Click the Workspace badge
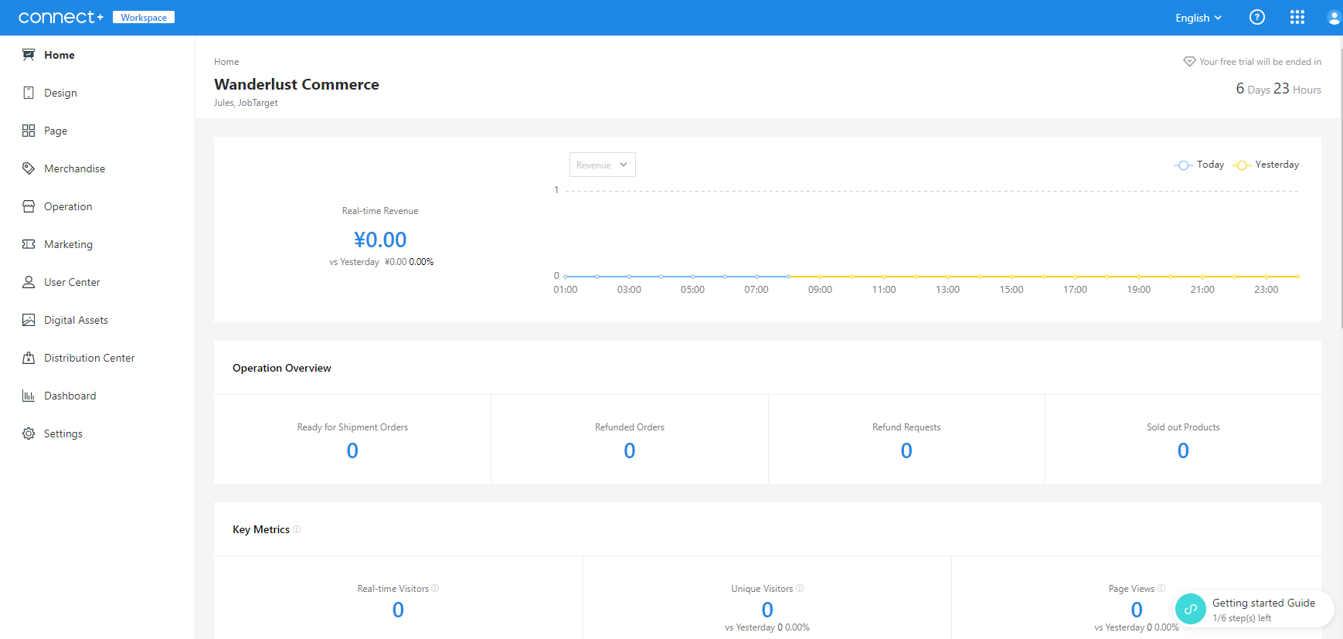 click(x=144, y=17)
